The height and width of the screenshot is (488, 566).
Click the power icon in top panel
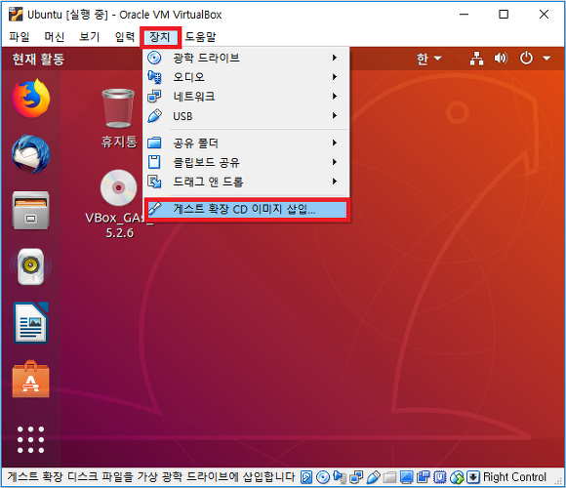click(526, 59)
